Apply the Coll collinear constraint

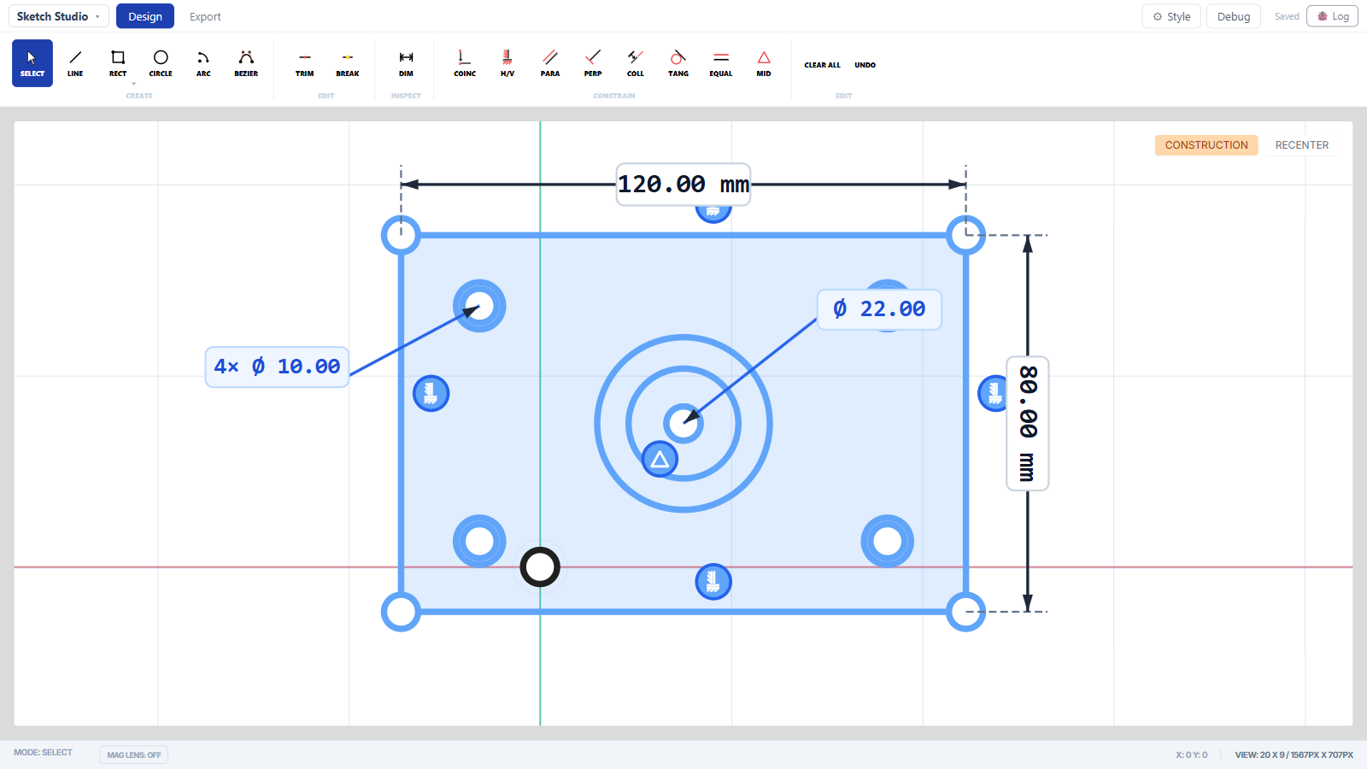click(636, 63)
